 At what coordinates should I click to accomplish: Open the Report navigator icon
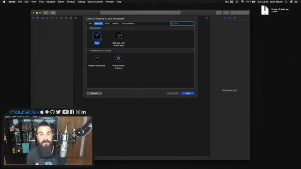pyautogui.click(x=71, y=18)
